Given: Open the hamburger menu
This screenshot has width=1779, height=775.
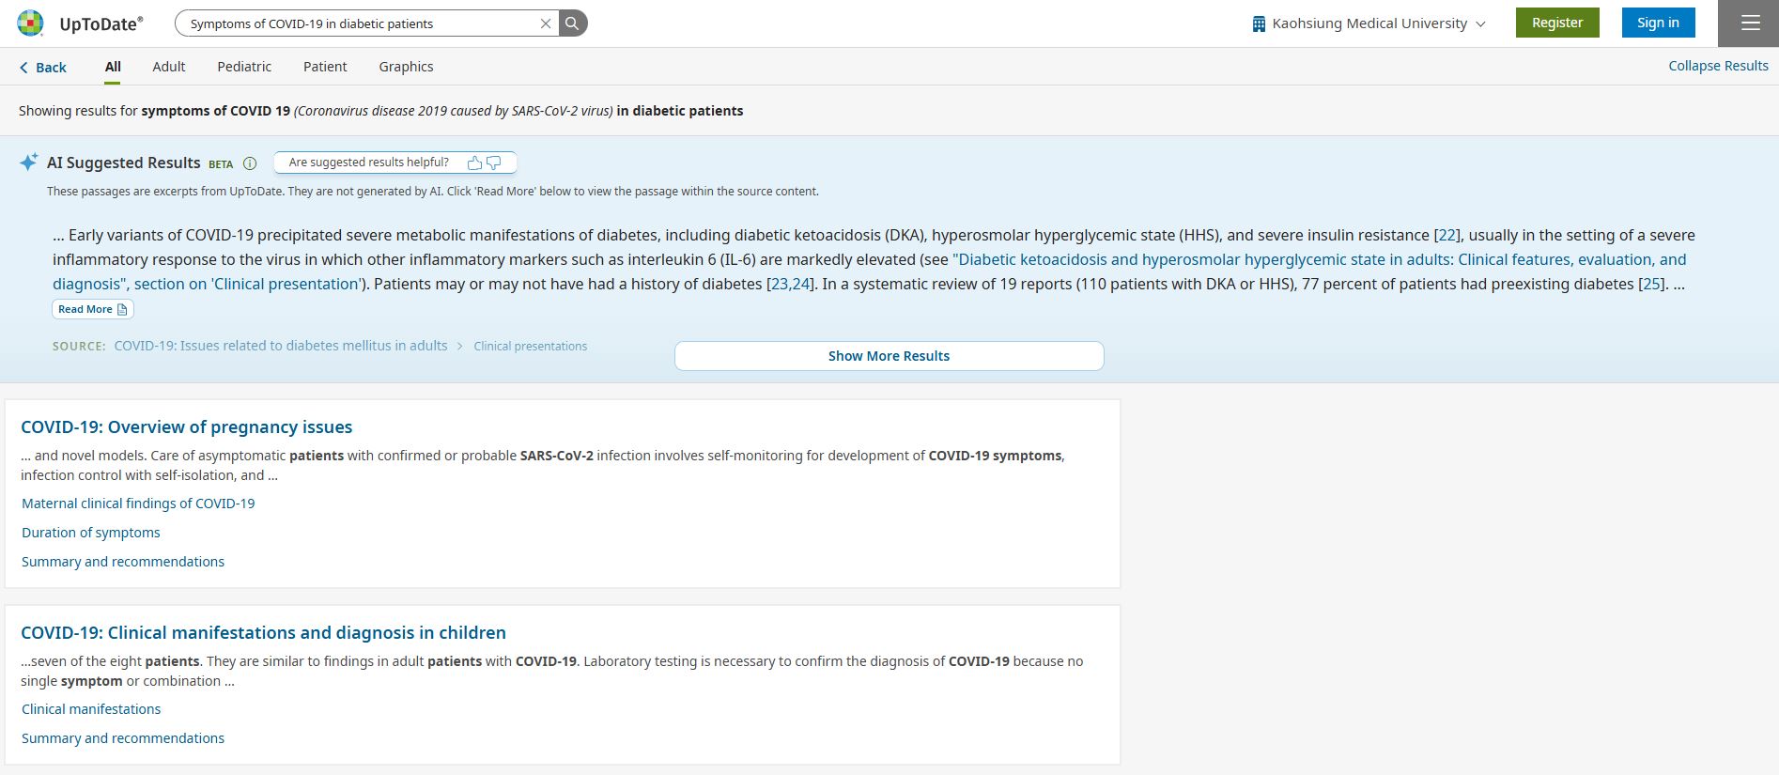Looking at the screenshot, I should pyautogui.click(x=1750, y=23).
